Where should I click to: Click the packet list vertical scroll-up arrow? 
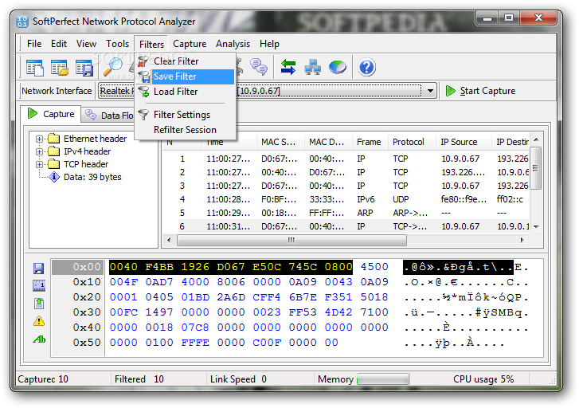click(x=536, y=139)
